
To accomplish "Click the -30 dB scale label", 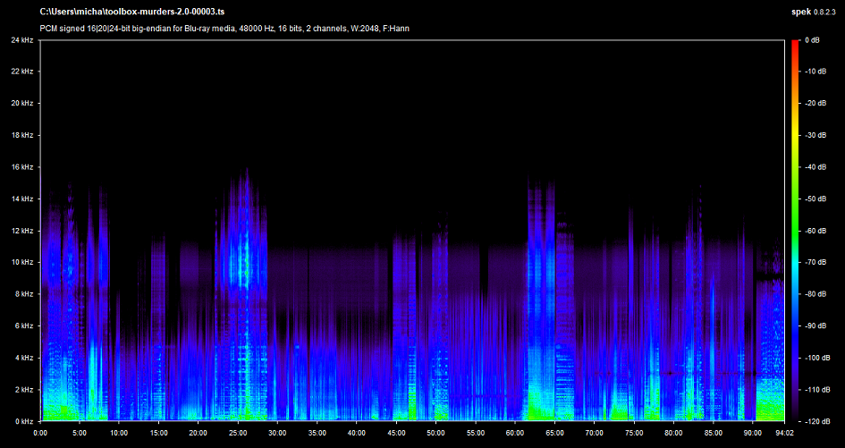I will [x=815, y=136].
